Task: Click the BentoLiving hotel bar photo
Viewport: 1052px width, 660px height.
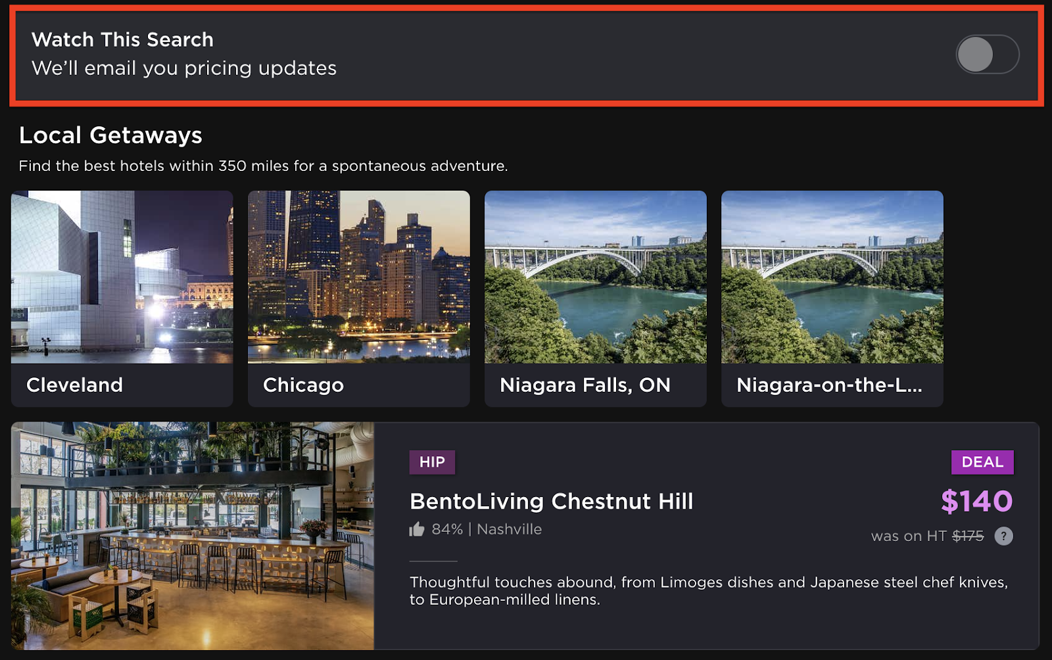Action: [193, 536]
